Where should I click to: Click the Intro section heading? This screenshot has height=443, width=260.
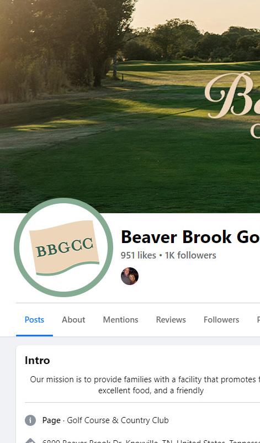tap(38, 360)
